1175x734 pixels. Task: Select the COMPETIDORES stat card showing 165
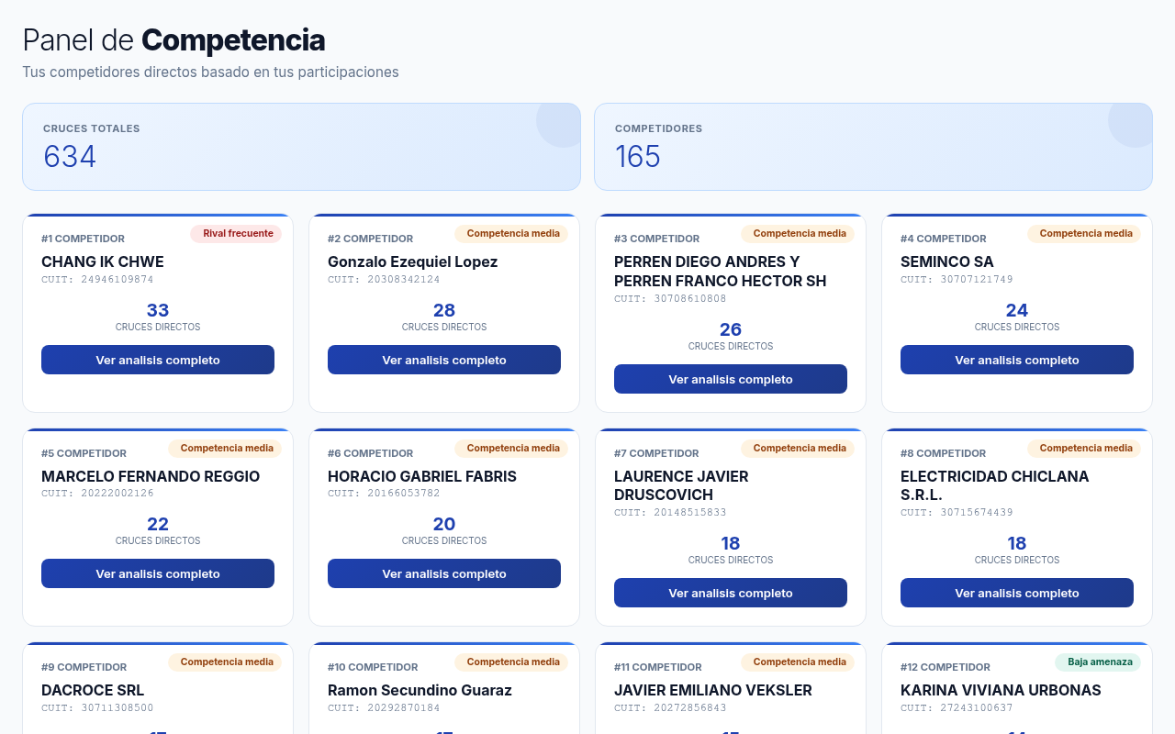(873, 147)
